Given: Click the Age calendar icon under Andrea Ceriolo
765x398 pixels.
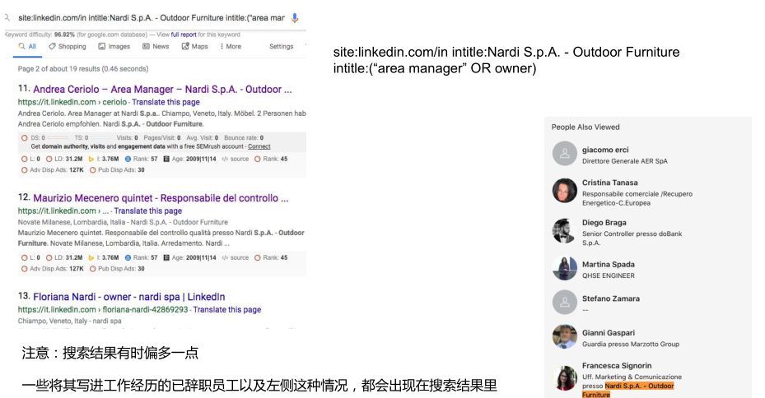Looking at the screenshot, I should [166, 159].
